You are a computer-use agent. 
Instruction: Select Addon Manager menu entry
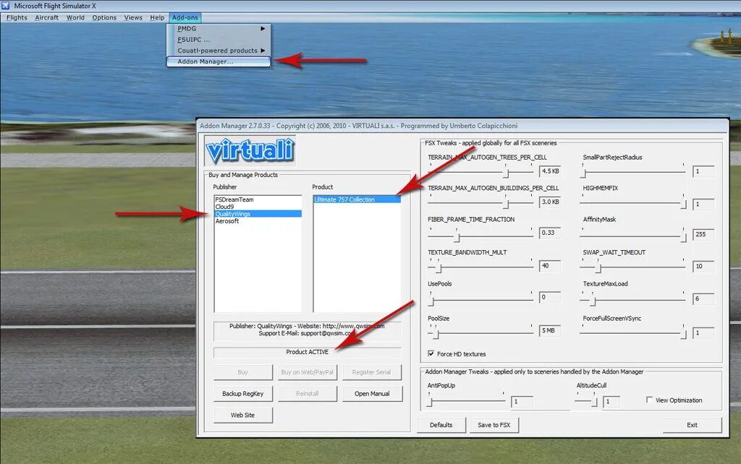pos(219,61)
